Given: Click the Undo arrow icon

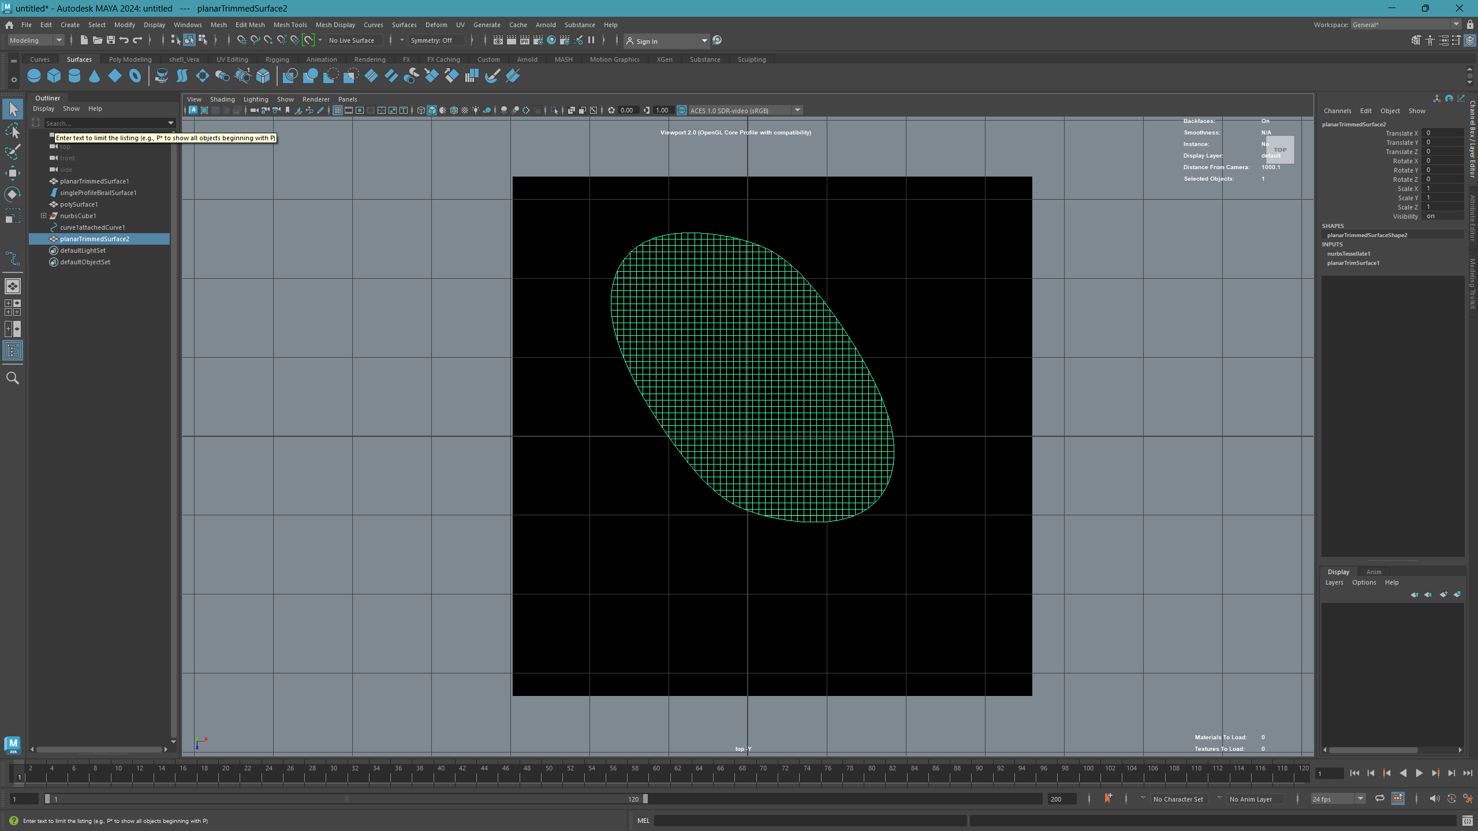Looking at the screenshot, I should (x=124, y=40).
